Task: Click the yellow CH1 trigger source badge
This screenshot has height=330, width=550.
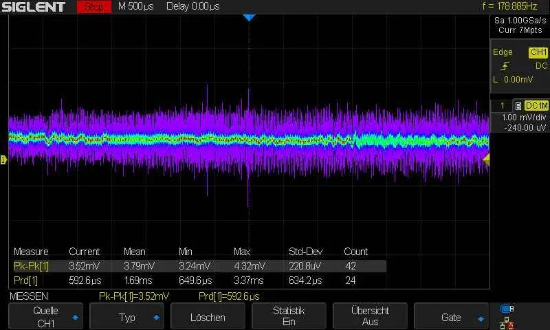Action: 538,52
